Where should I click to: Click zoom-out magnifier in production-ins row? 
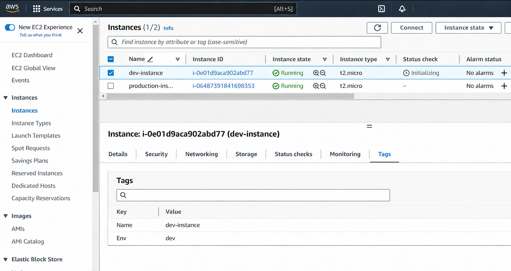tap(323, 86)
